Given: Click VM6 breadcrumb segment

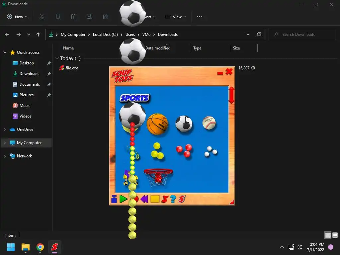Looking at the screenshot, I should click(x=146, y=35).
